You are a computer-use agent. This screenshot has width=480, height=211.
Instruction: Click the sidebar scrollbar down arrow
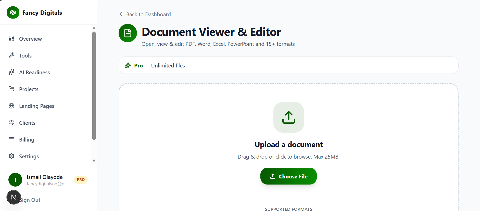coord(94,161)
